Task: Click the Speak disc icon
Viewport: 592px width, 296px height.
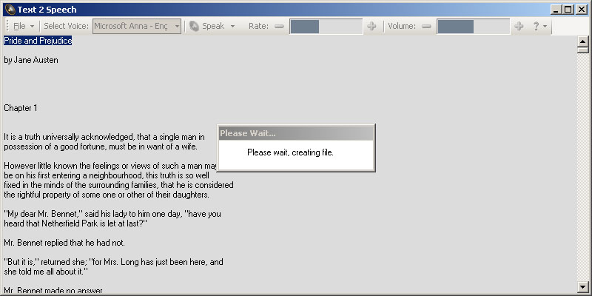Action: point(194,26)
